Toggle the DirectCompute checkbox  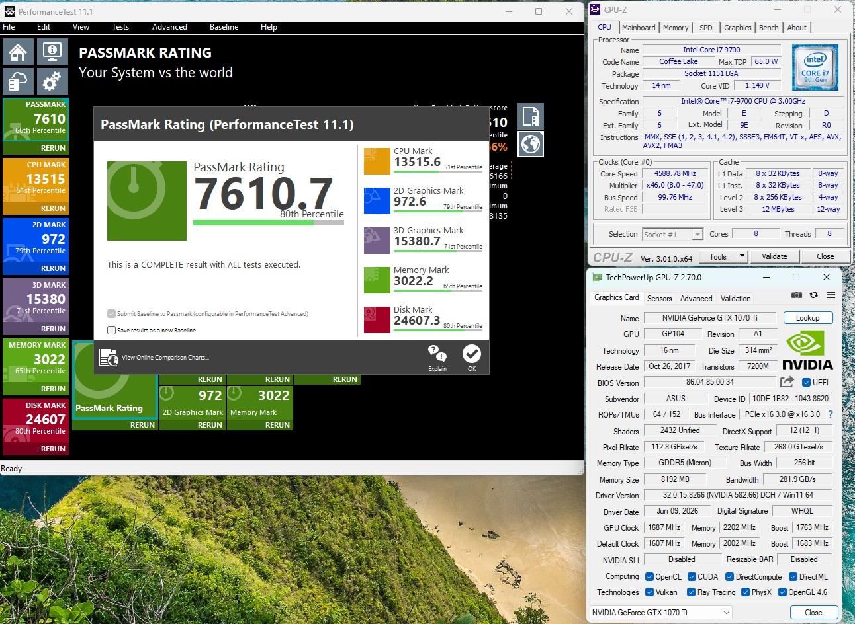(x=729, y=577)
